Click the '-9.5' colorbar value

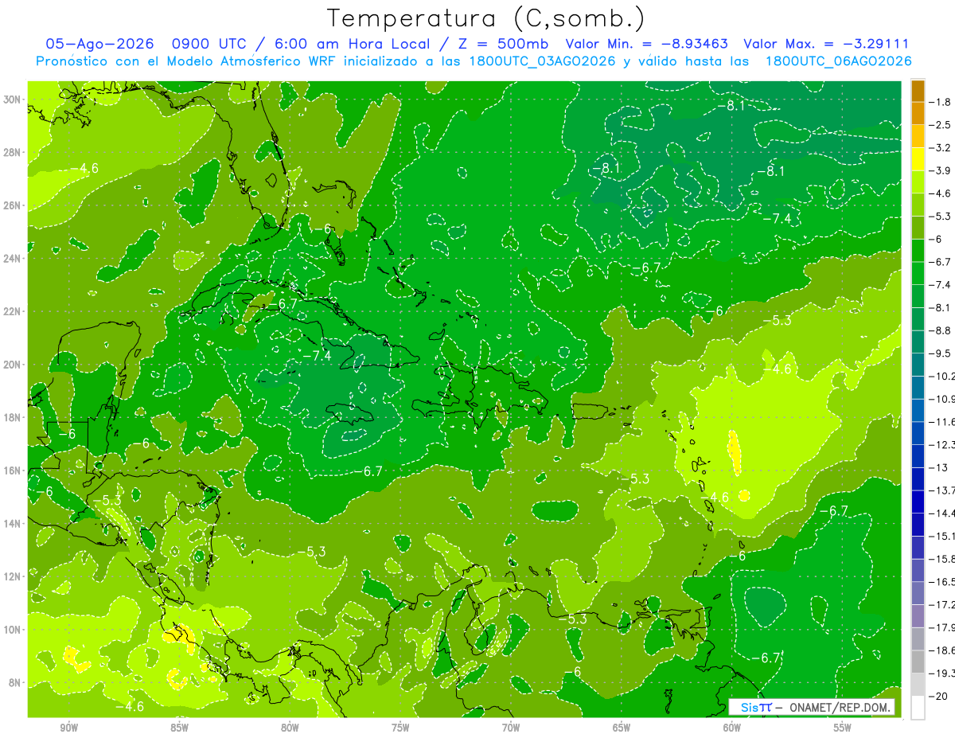pyautogui.click(x=941, y=353)
